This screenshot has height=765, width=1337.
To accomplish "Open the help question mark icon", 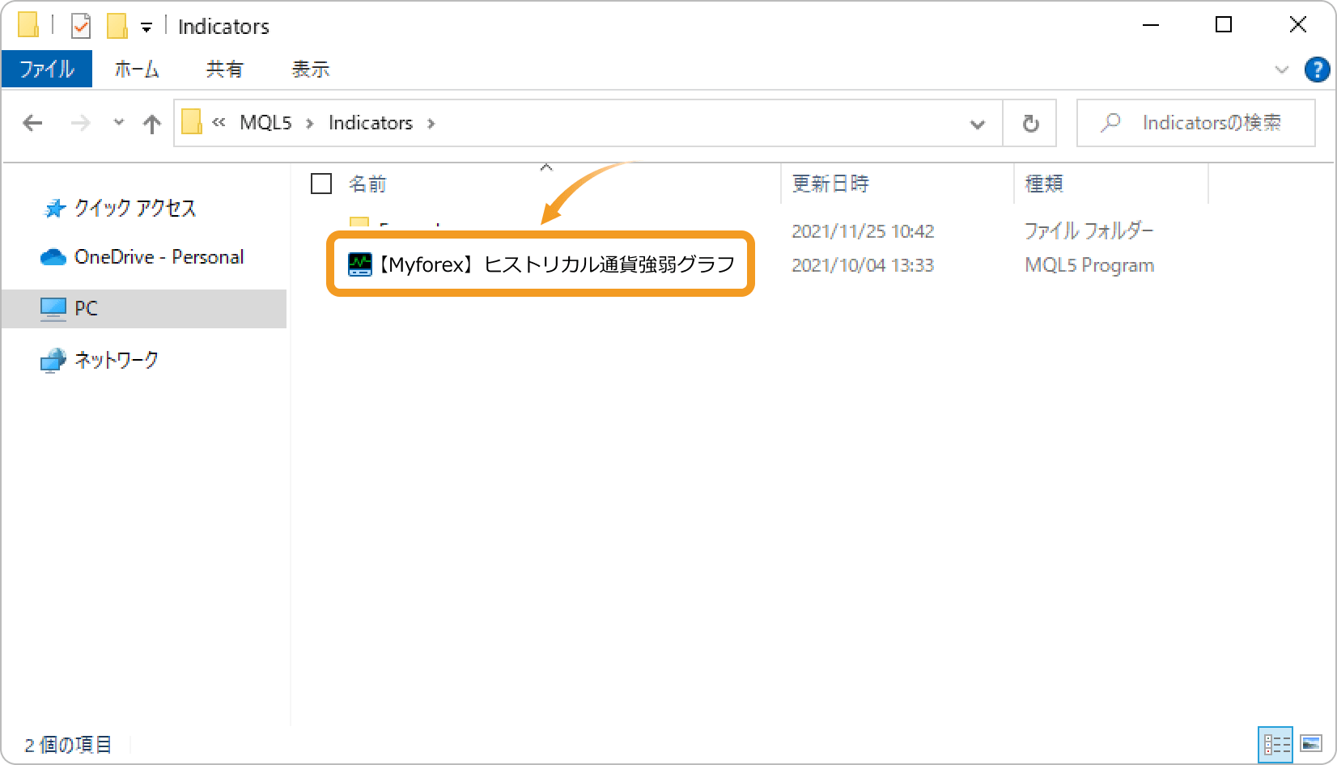I will click(1317, 70).
